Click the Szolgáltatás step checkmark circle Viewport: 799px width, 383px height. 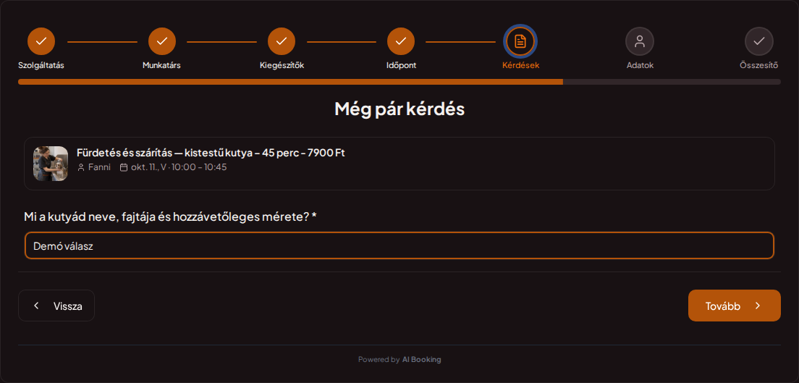click(x=41, y=41)
